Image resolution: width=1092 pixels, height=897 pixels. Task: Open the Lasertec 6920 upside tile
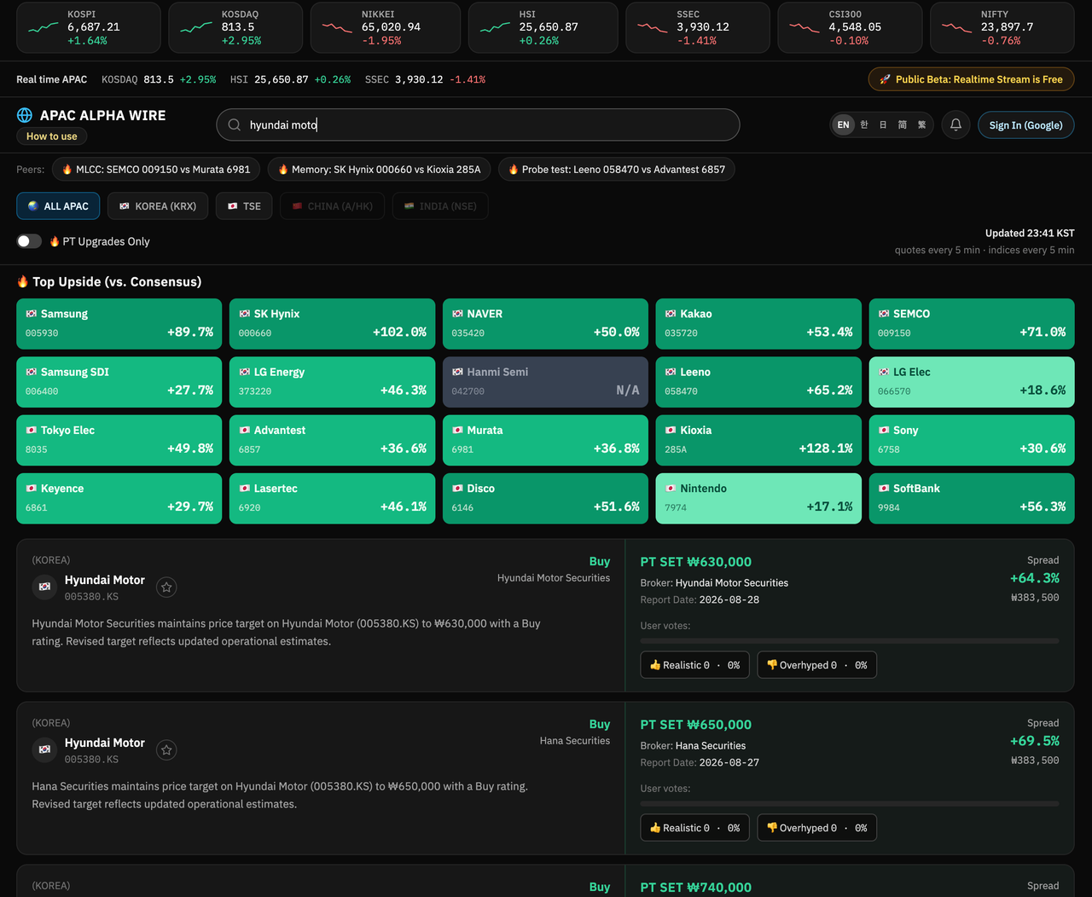(333, 498)
